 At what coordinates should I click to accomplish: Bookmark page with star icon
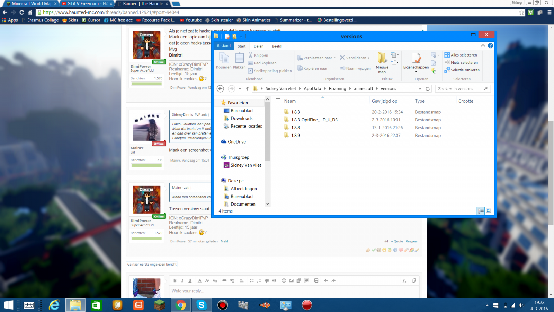(521, 12)
